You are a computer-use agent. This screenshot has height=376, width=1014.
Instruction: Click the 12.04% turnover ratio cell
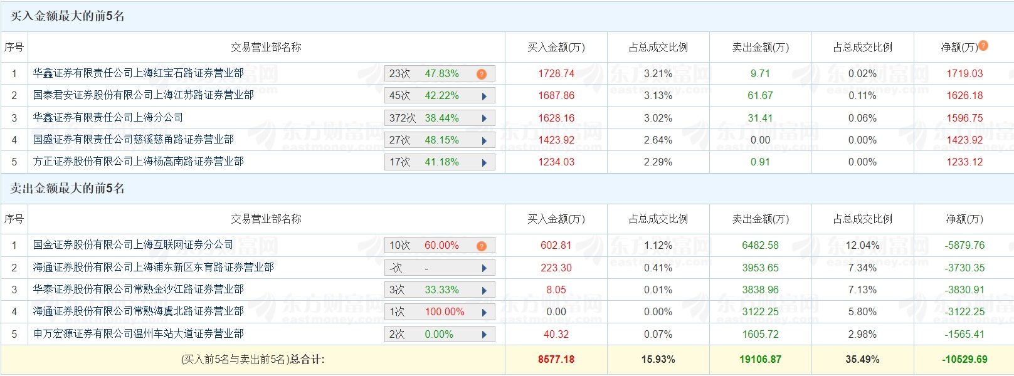(x=862, y=245)
